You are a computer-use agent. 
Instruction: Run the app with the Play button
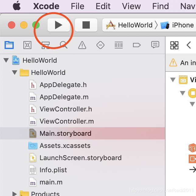59,25
